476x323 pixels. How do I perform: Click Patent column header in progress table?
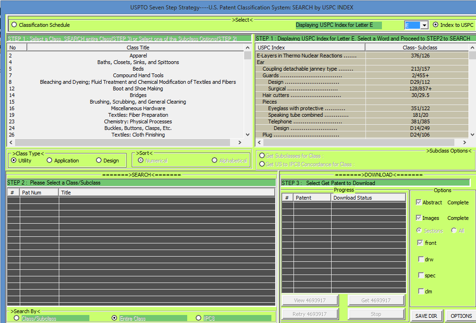pyautogui.click(x=312, y=198)
